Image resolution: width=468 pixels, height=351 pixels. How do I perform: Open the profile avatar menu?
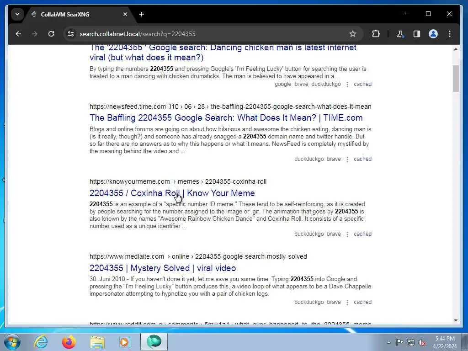pos(433,34)
